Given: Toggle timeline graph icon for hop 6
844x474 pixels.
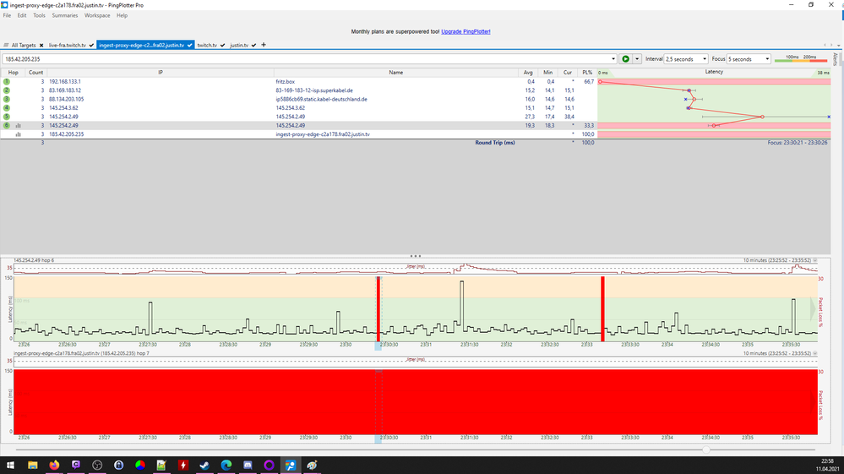Looking at the screenshot, I should pos(19,125).
